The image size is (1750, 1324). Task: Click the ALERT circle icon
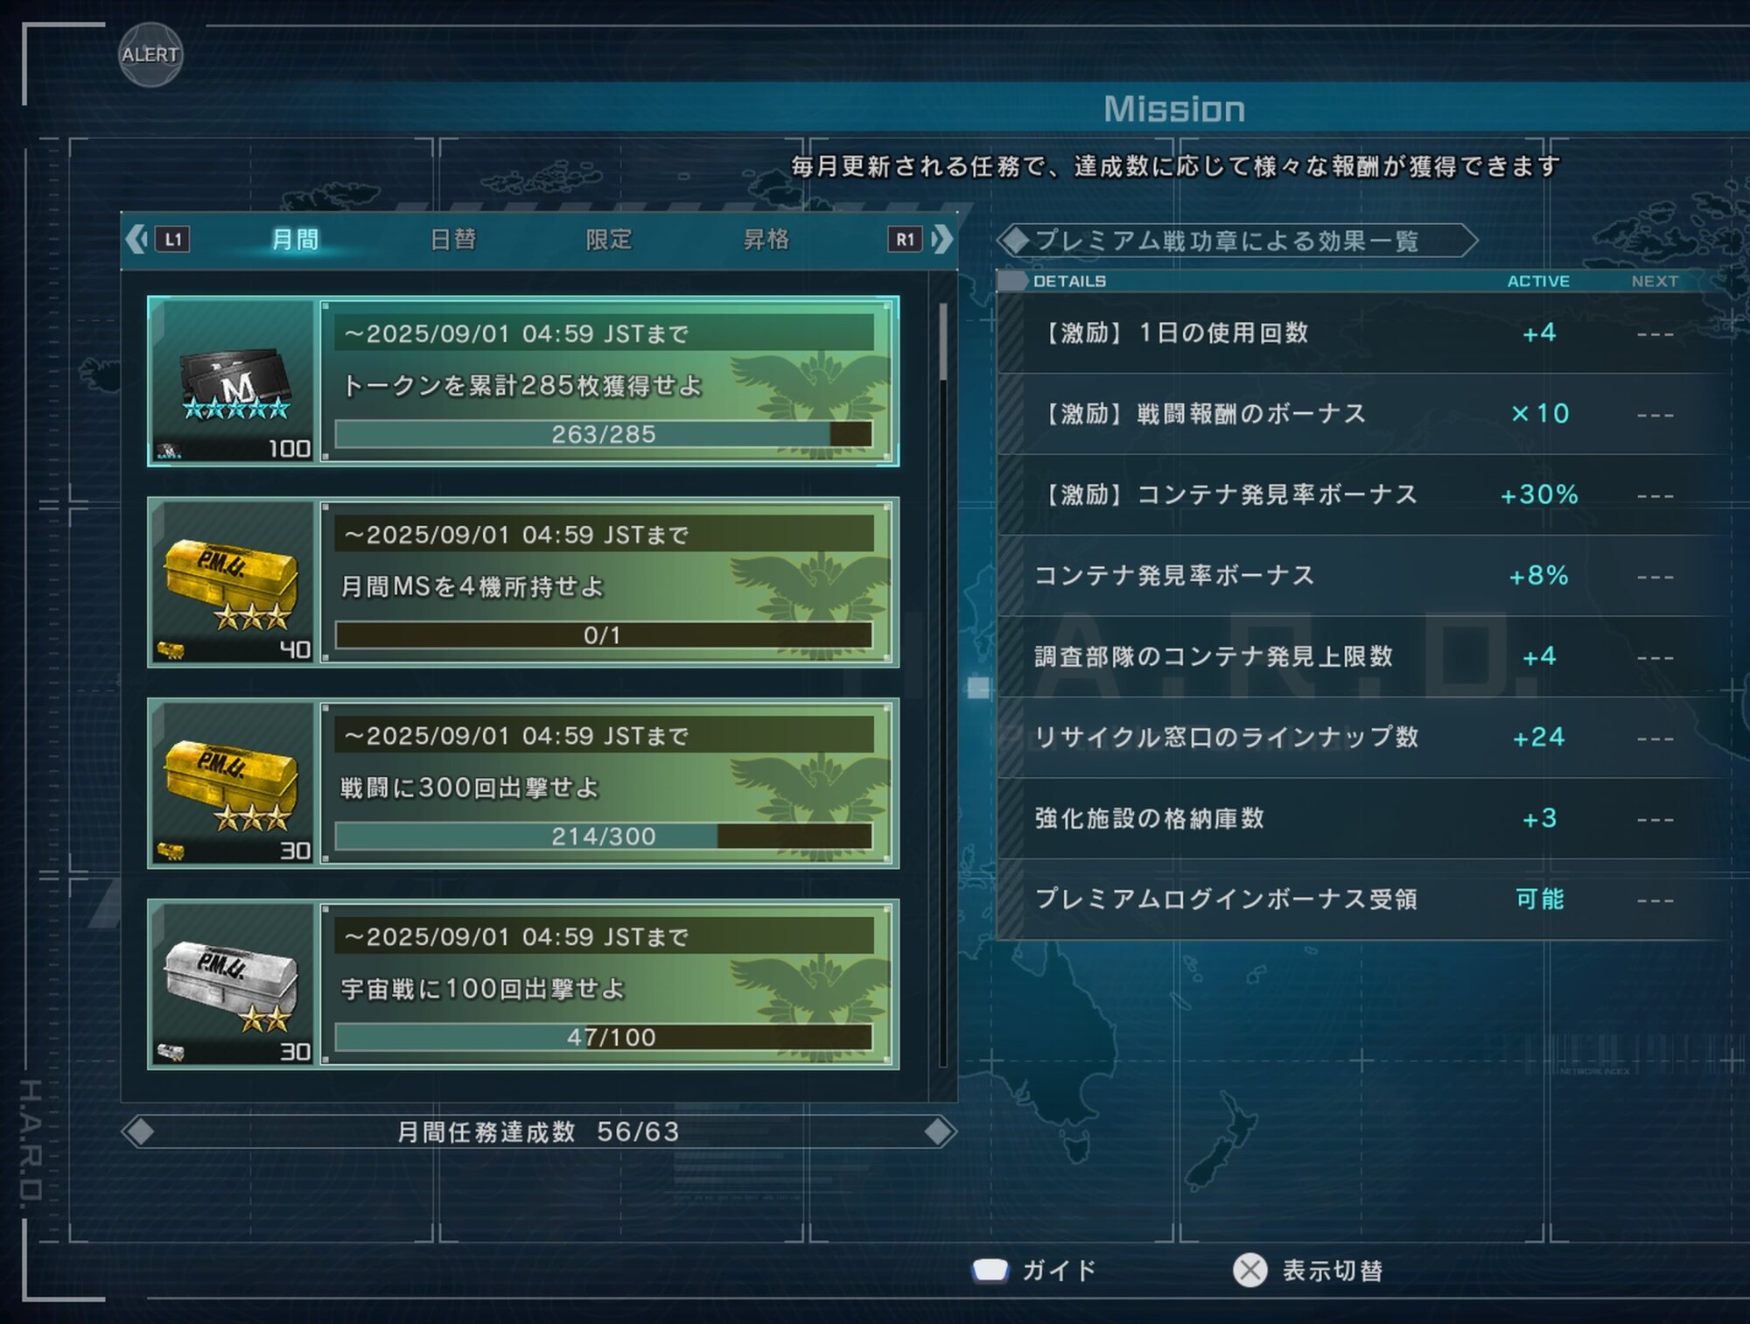(150, 54)
